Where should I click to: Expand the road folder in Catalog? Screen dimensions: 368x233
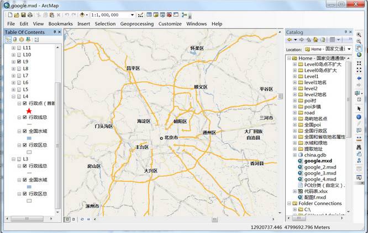[x=295, y=112]
